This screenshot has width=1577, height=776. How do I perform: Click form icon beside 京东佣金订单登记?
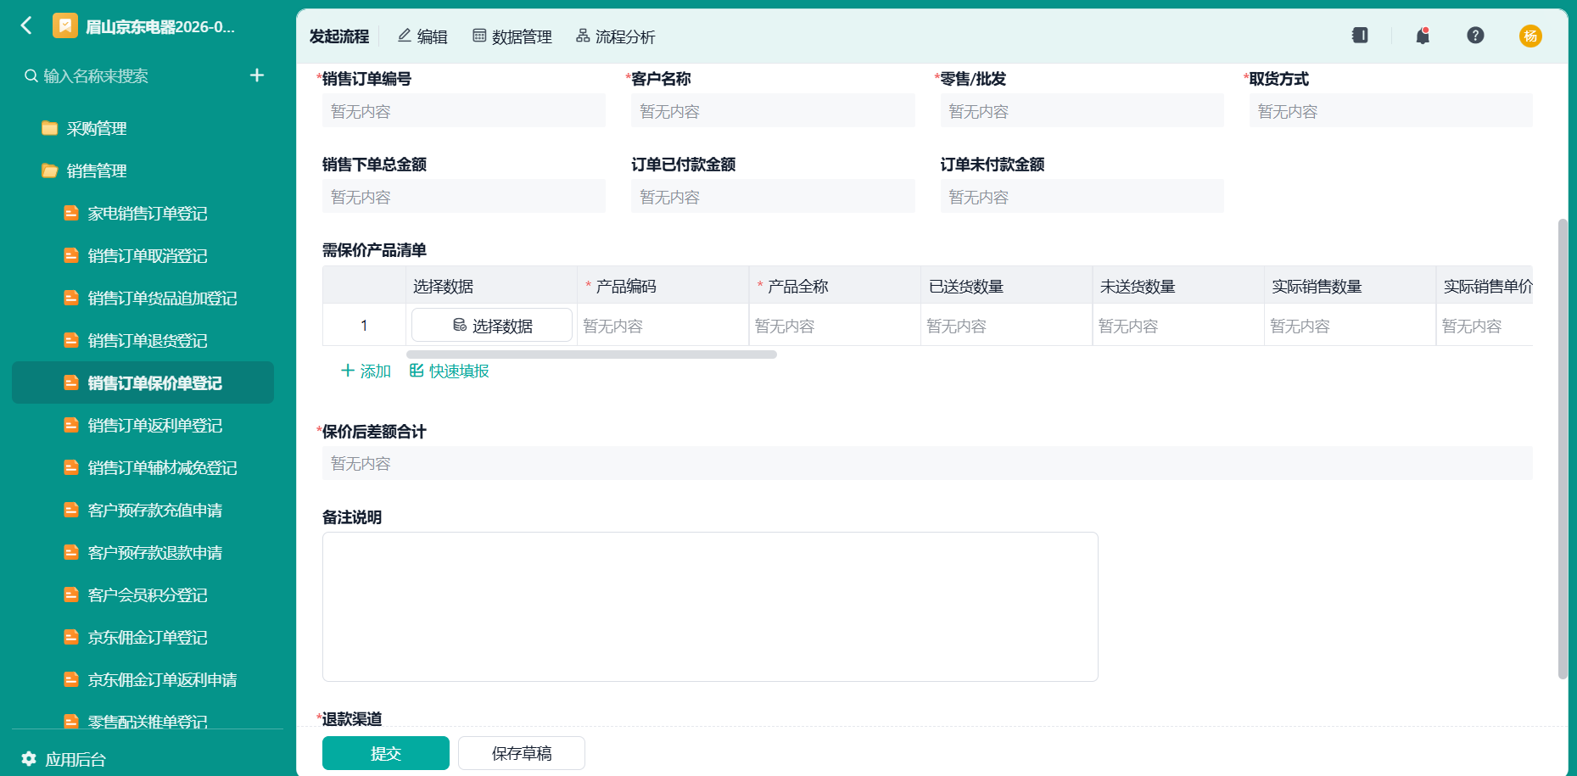[x=71, y=637]
